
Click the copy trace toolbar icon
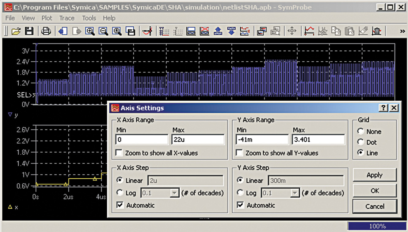[336, 31]
